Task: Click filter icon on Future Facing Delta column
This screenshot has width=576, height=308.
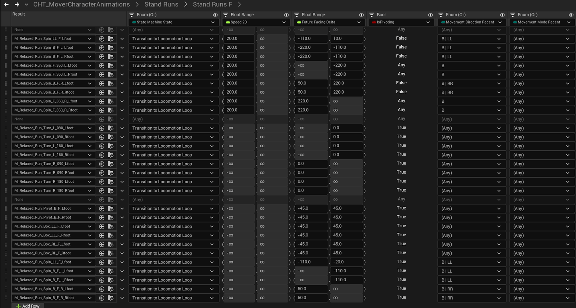Action: [296, 15]
